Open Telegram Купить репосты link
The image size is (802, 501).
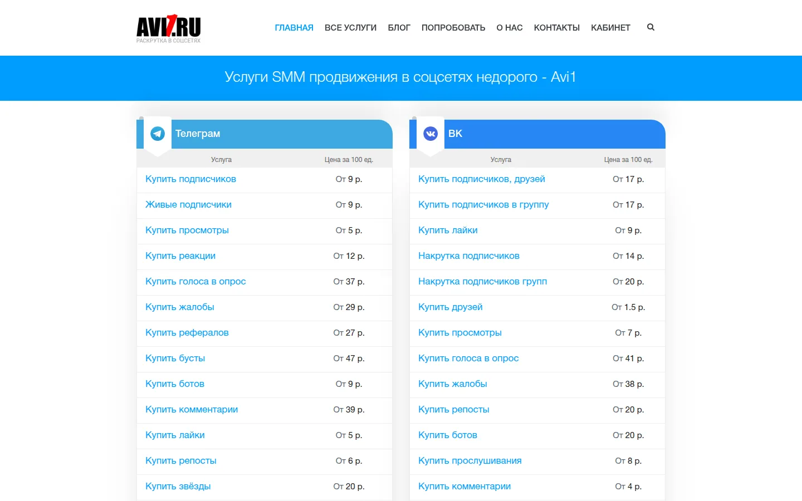pos(181,461)
